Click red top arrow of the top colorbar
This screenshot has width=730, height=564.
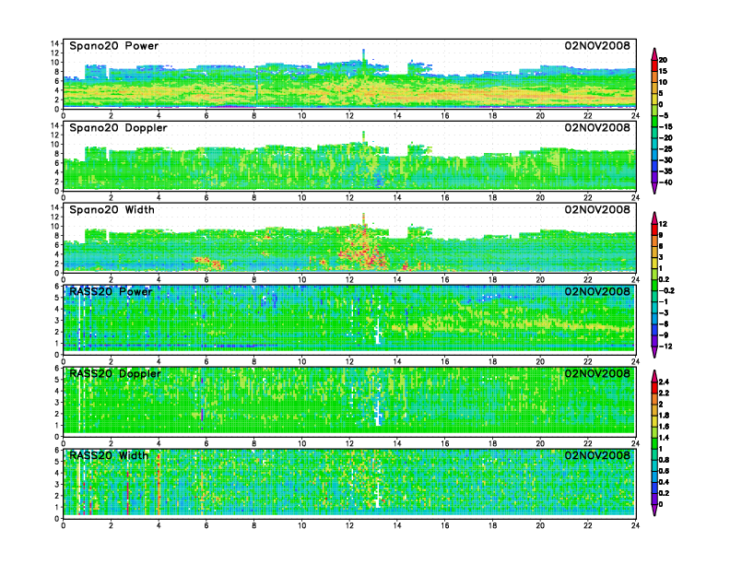653,53
